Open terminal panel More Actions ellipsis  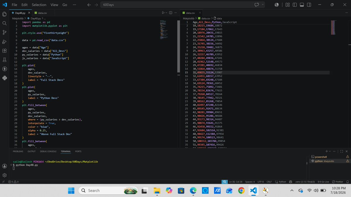(335, 151)
